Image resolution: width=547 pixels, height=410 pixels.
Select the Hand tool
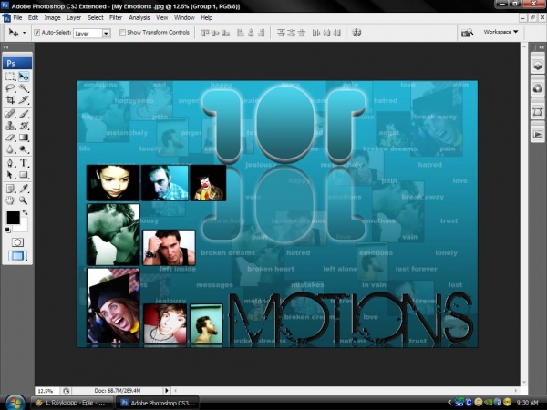point(10,200)
